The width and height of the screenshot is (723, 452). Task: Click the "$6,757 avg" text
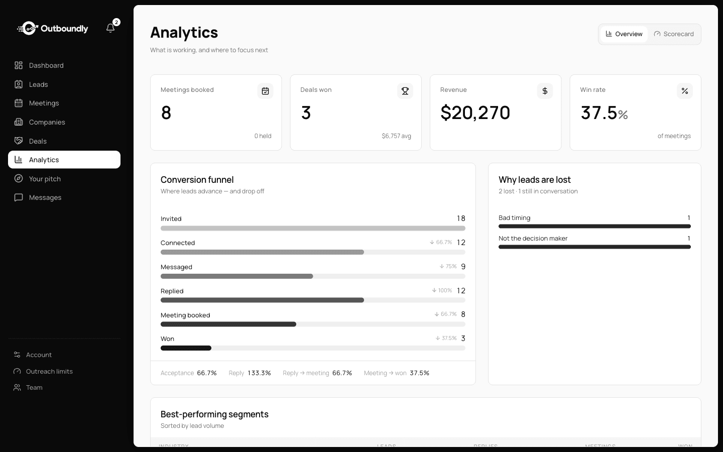tap(397, 136)
